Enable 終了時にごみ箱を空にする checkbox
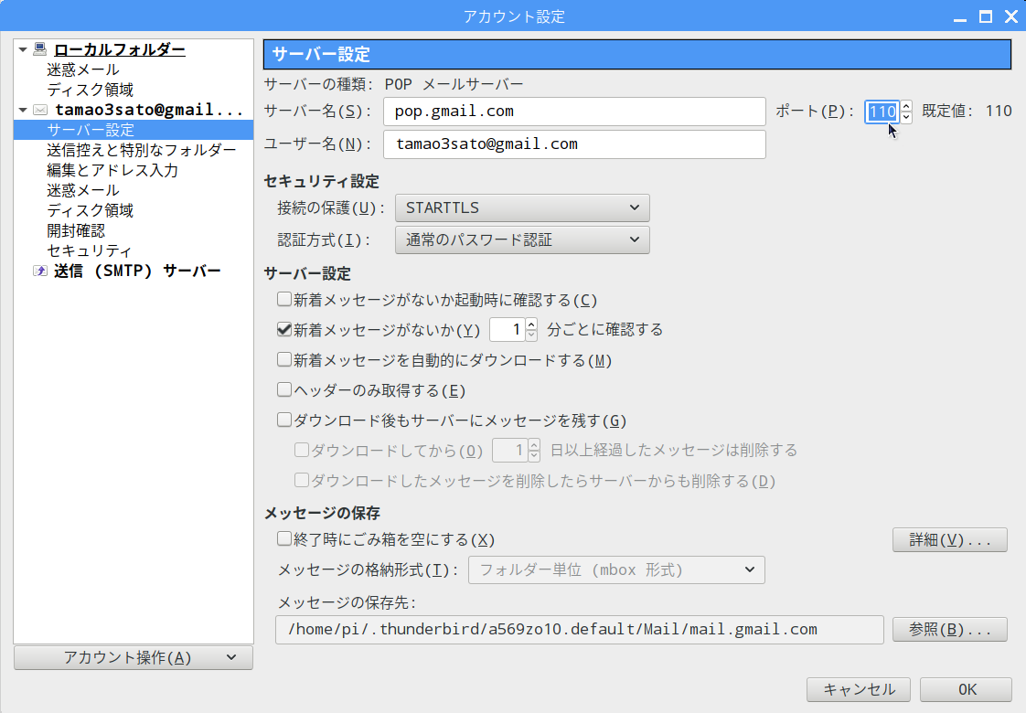Image resolution: width=1026 pixels, height=713 pixels. tap(284, 539)
